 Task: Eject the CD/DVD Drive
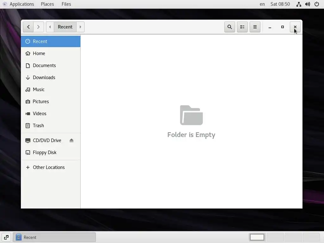tap(72, 140)
